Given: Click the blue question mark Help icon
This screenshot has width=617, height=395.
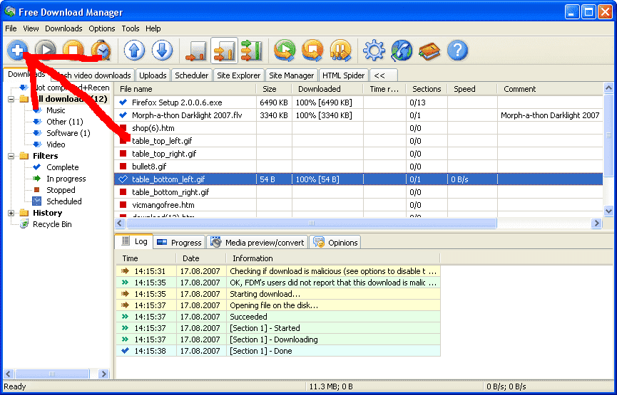Looking at the screenshot, I should coord(457,51).
